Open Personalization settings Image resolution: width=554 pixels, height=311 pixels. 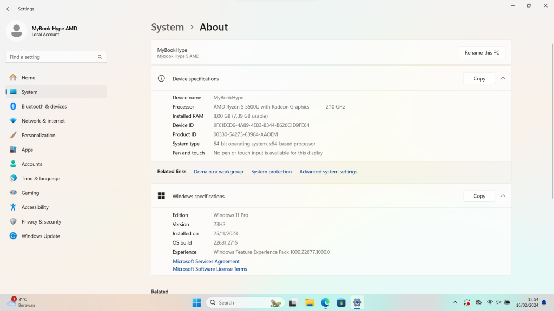(x=56, y=136)
